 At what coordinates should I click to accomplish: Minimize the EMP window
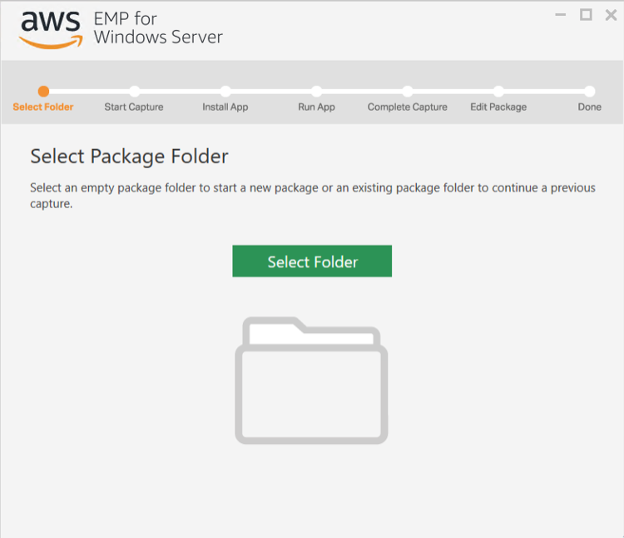tap(560, 15)
